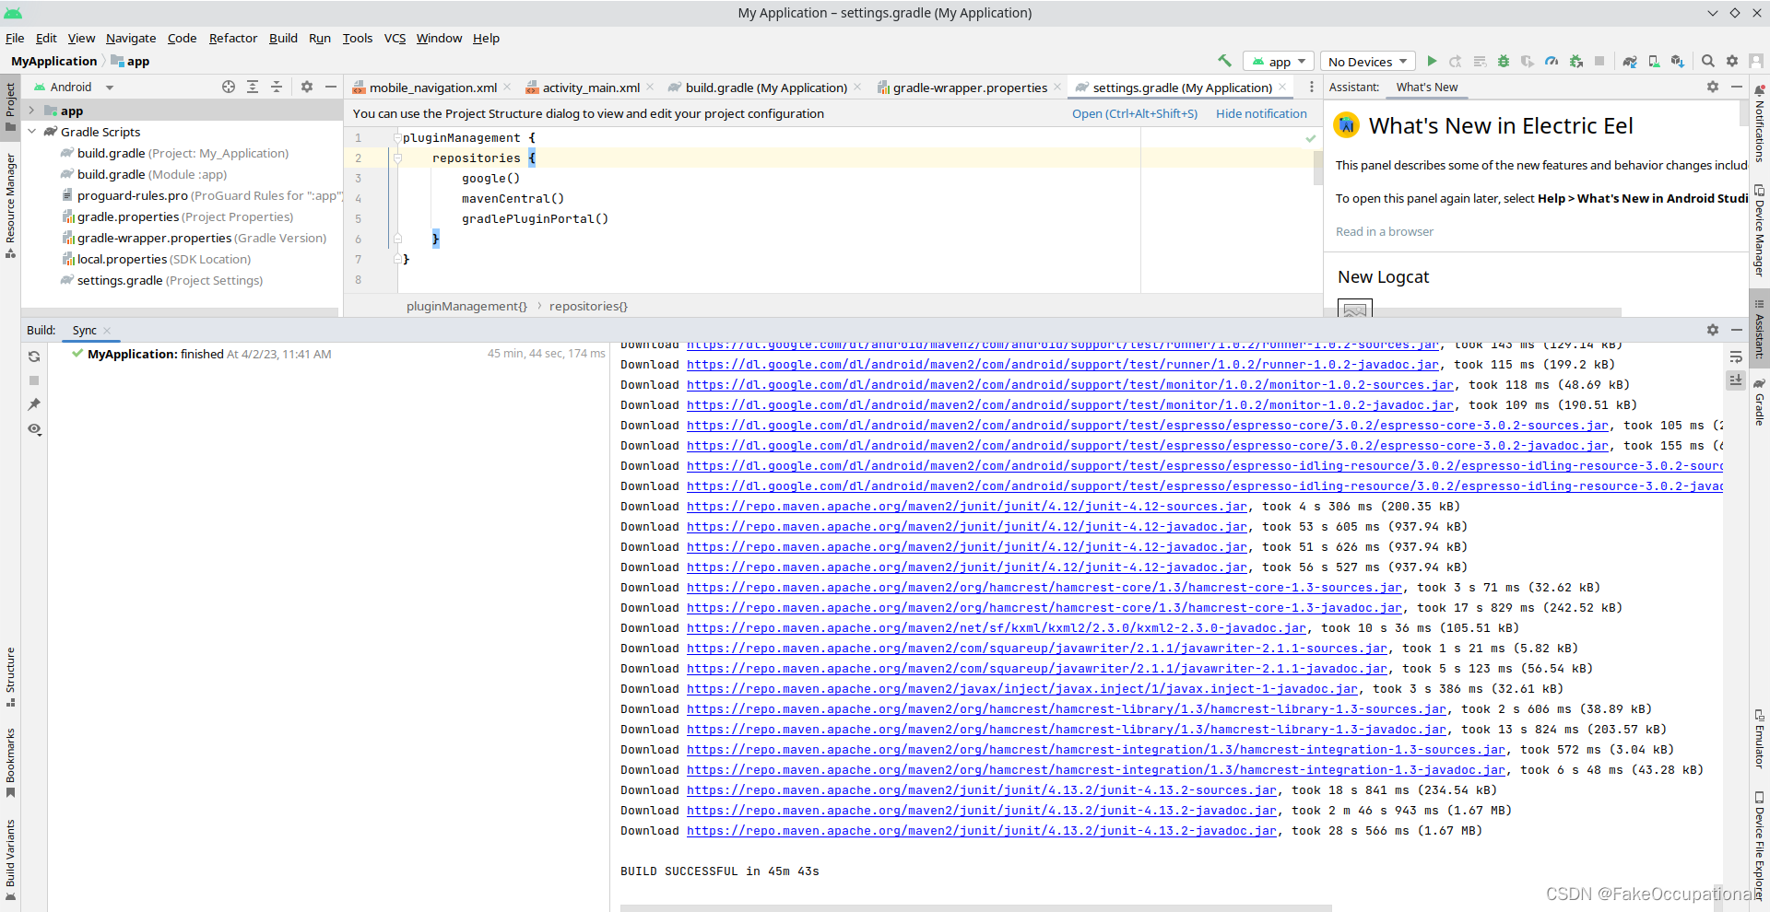Pin the Build tab with pin icon
The width and height of the screenshot is (1770, 912).
point(34,404)
